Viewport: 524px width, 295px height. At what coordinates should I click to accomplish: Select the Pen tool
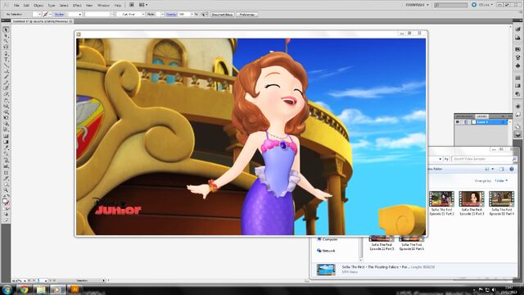pos(6,53)
